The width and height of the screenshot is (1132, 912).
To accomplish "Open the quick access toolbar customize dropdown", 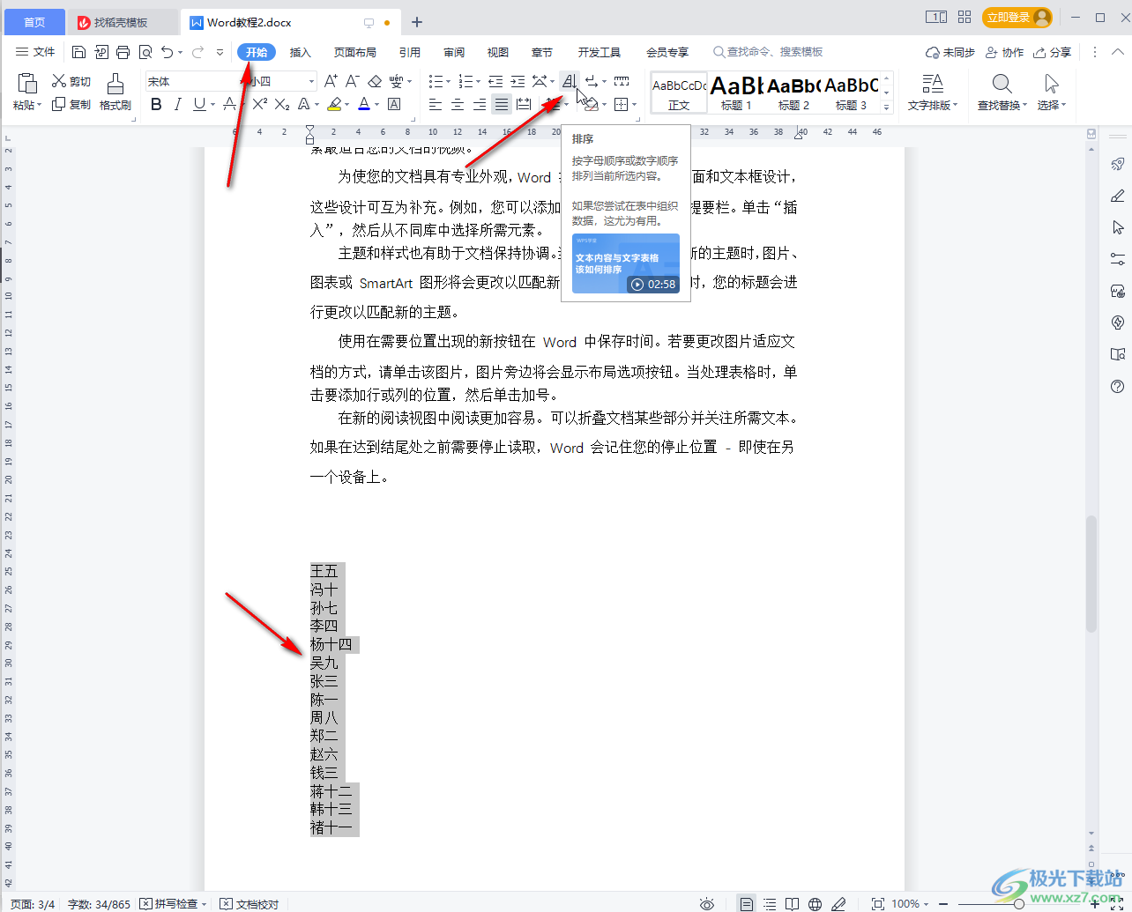I will click(220, 52).
